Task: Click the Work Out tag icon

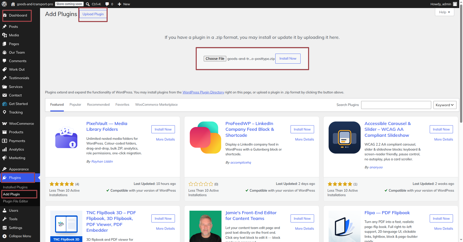Action: click(5, 69)
